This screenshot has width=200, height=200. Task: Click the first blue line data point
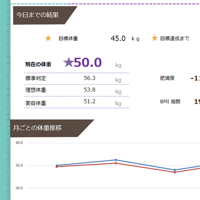57,166
